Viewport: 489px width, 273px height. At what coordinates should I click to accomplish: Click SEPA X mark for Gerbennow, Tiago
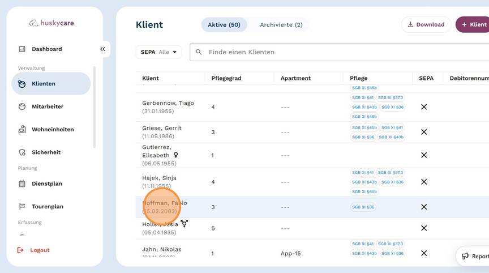tap(424, 107)
